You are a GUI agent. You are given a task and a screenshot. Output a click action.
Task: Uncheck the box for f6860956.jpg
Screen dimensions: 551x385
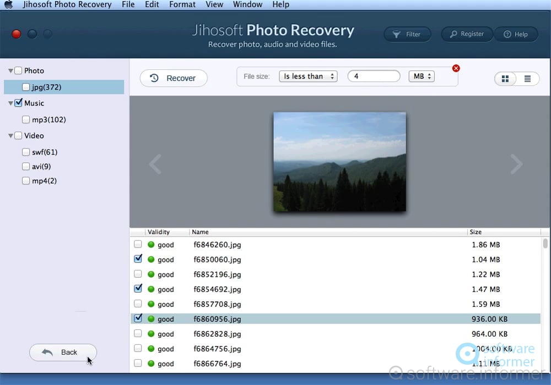tap(138, 318)
